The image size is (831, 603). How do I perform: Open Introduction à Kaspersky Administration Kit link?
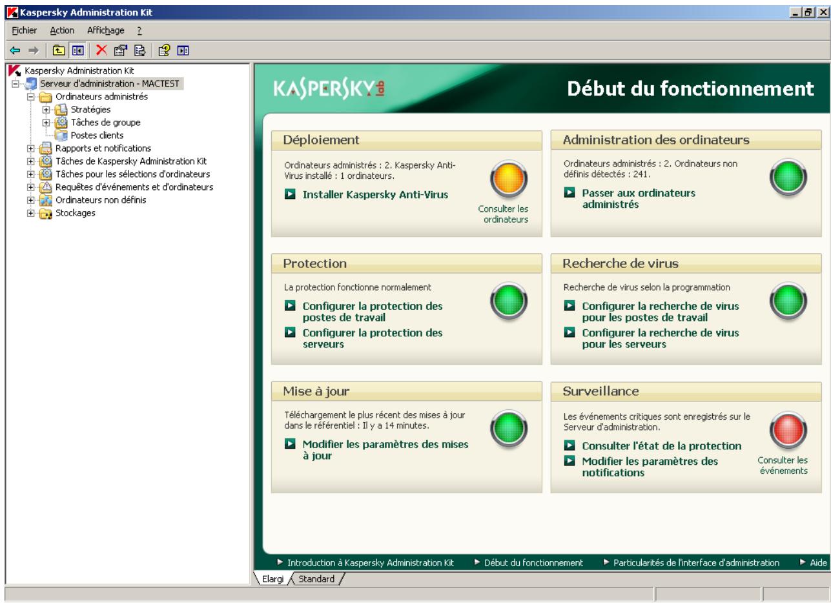click(371, 563)
